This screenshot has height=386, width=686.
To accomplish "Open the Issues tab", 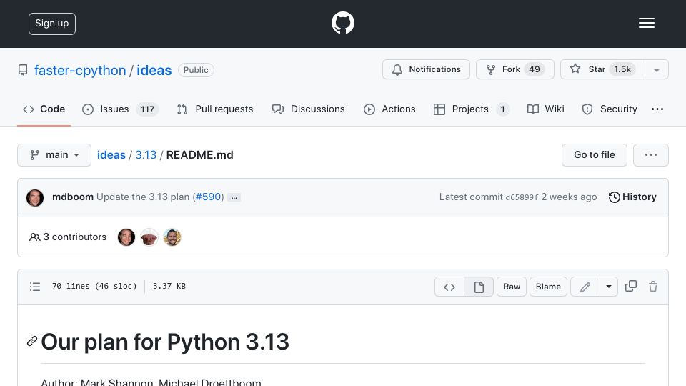I will point(120,109).
